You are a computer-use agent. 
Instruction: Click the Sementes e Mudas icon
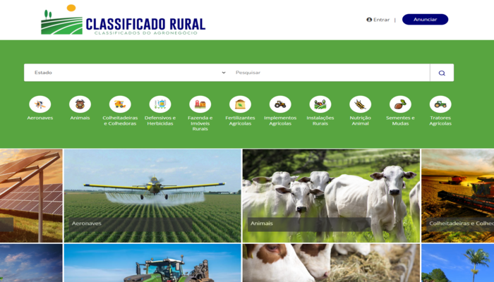point(400,104)
